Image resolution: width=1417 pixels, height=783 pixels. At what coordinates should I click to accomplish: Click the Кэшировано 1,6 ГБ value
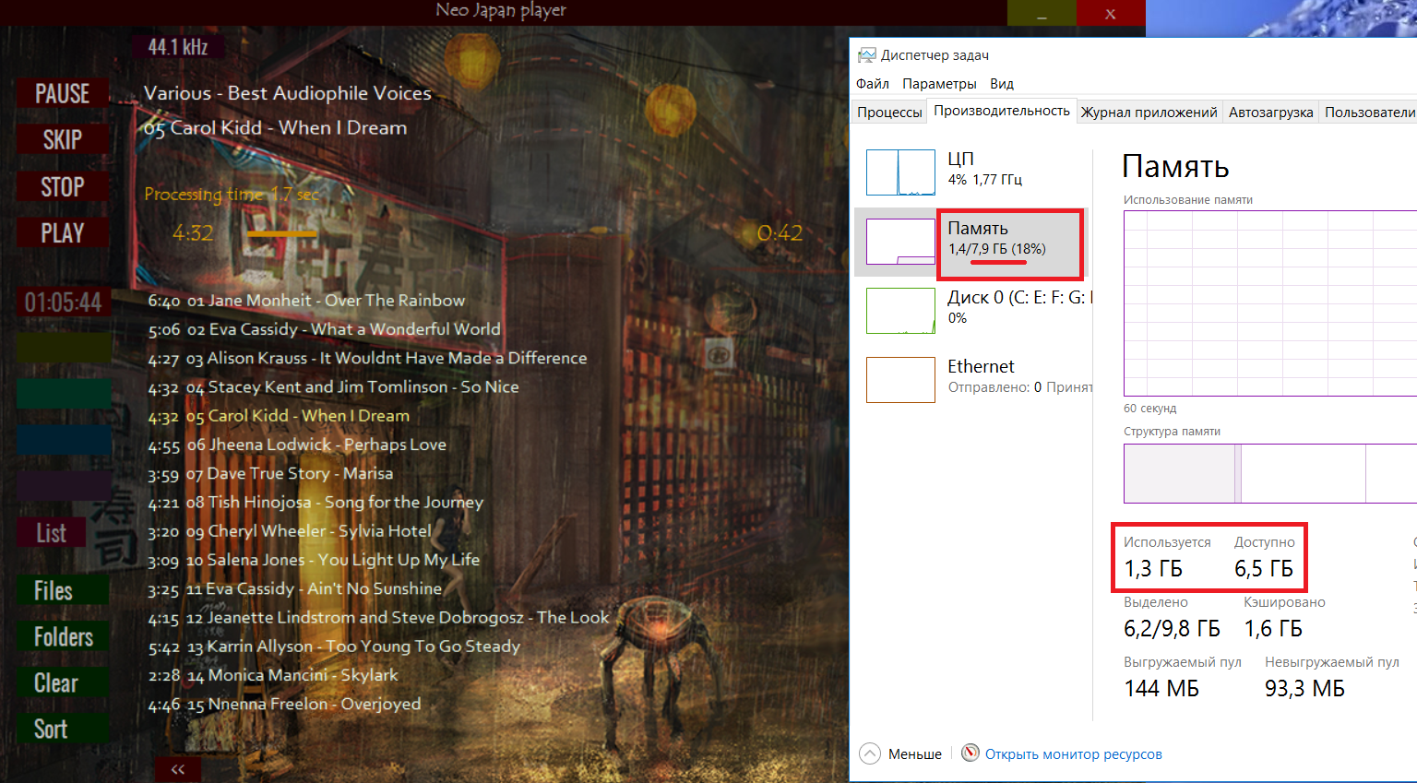[x=1273, y=629]
